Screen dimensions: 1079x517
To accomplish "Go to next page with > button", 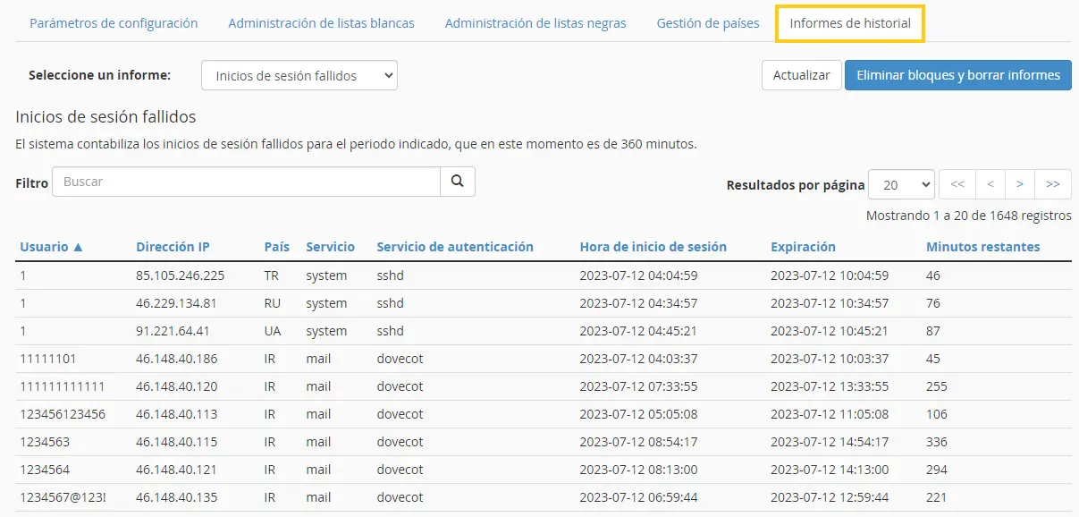I will coord(1020,184).
